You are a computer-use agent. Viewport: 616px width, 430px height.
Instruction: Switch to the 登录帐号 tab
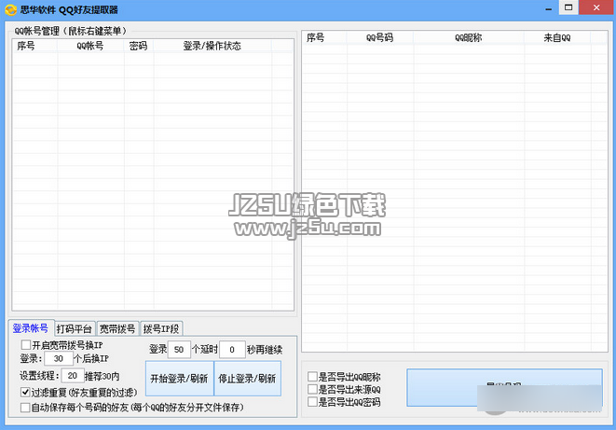31,328
